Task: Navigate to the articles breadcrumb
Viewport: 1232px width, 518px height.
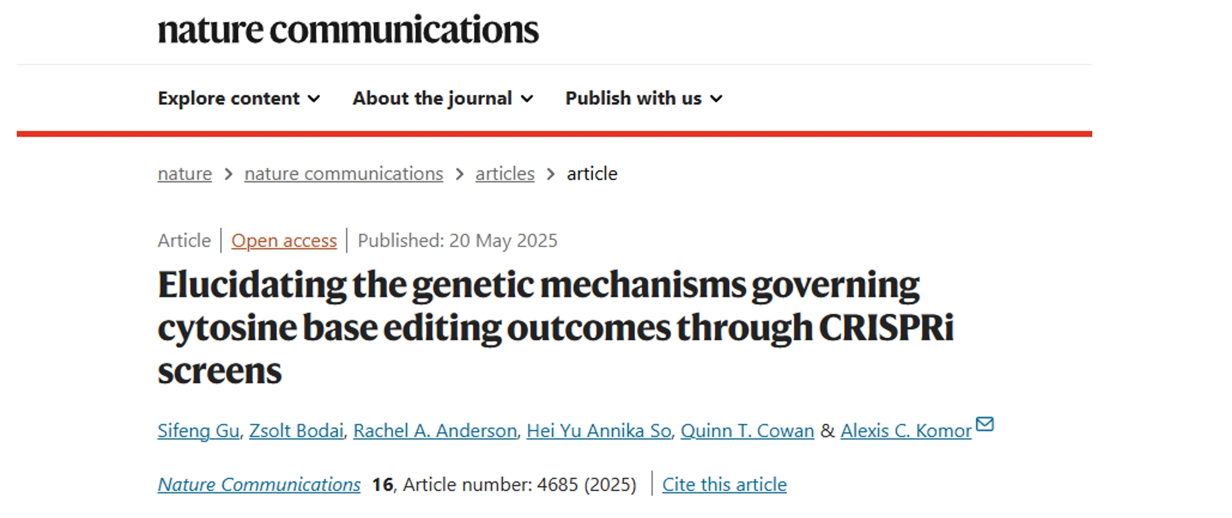Action: click(505, 174)
